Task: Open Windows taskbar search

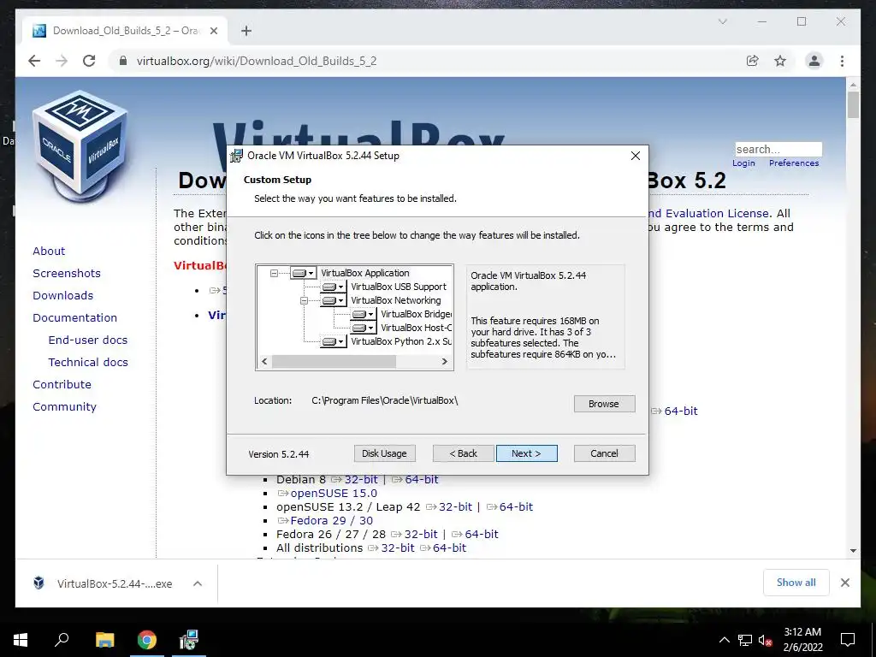Action: click(x=62, y=640)
